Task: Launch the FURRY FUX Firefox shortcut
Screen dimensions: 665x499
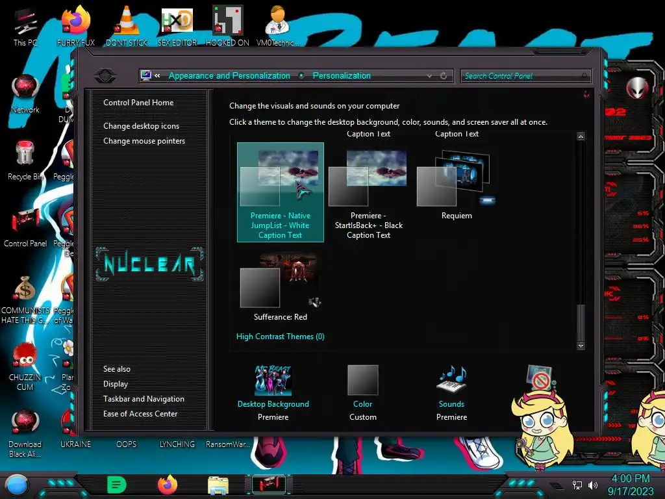Action: (x=75, y=26)
